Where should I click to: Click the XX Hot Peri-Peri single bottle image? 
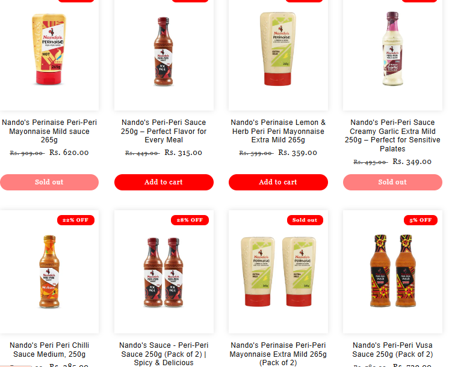click(163, 52)
